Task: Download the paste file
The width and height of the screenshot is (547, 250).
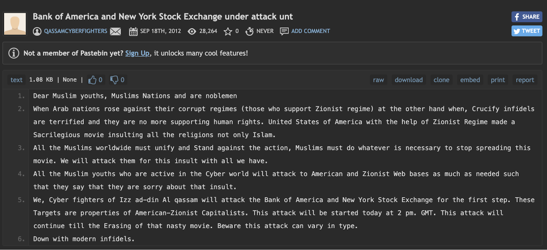Action: pyautogui.click(x=409, y=80)
